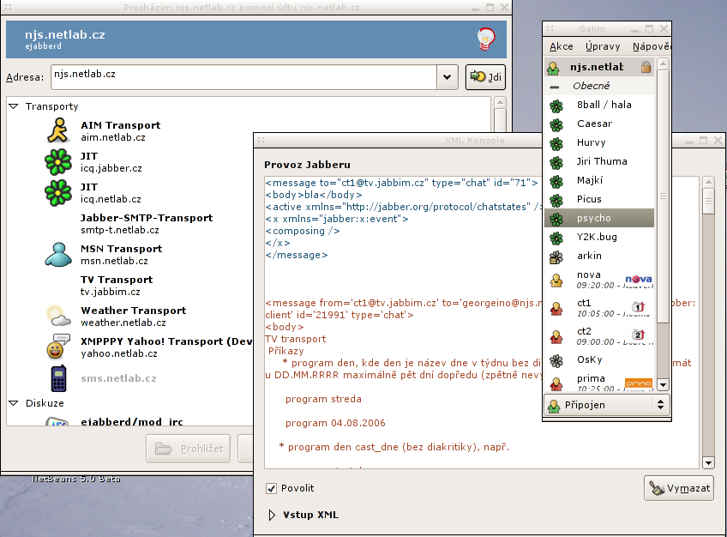
Task: Click the NetBeans 5.0 Beta desktop label
Action: click(x=75, y=479)
